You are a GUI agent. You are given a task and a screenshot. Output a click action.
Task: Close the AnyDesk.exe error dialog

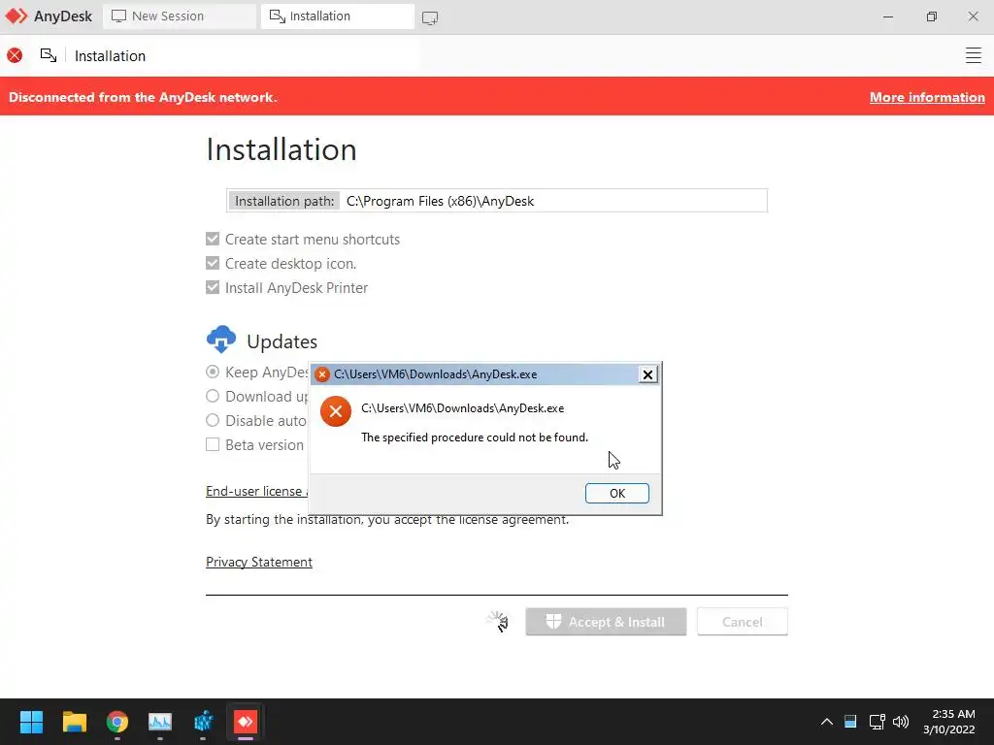647,374
